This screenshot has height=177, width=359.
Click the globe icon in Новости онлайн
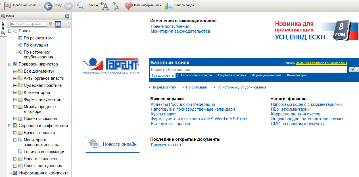coord(94,143)
